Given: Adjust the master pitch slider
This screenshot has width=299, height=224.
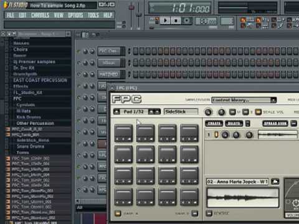Looking at the screenshot, I should pos(138,14).
